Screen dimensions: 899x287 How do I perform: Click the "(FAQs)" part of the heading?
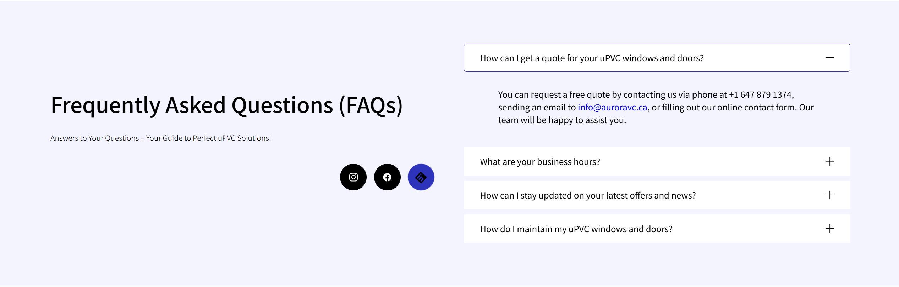coord(371,105)
